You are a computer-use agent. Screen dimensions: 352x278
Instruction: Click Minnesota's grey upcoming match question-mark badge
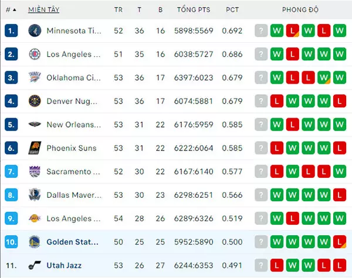click(261, 30)
